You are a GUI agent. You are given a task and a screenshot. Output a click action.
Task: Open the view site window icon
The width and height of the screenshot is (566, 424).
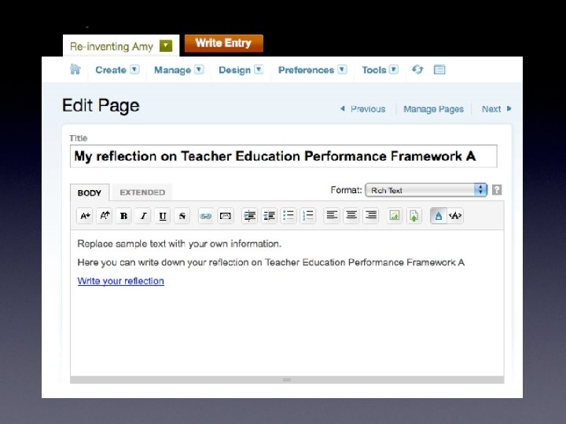point(439,70)
